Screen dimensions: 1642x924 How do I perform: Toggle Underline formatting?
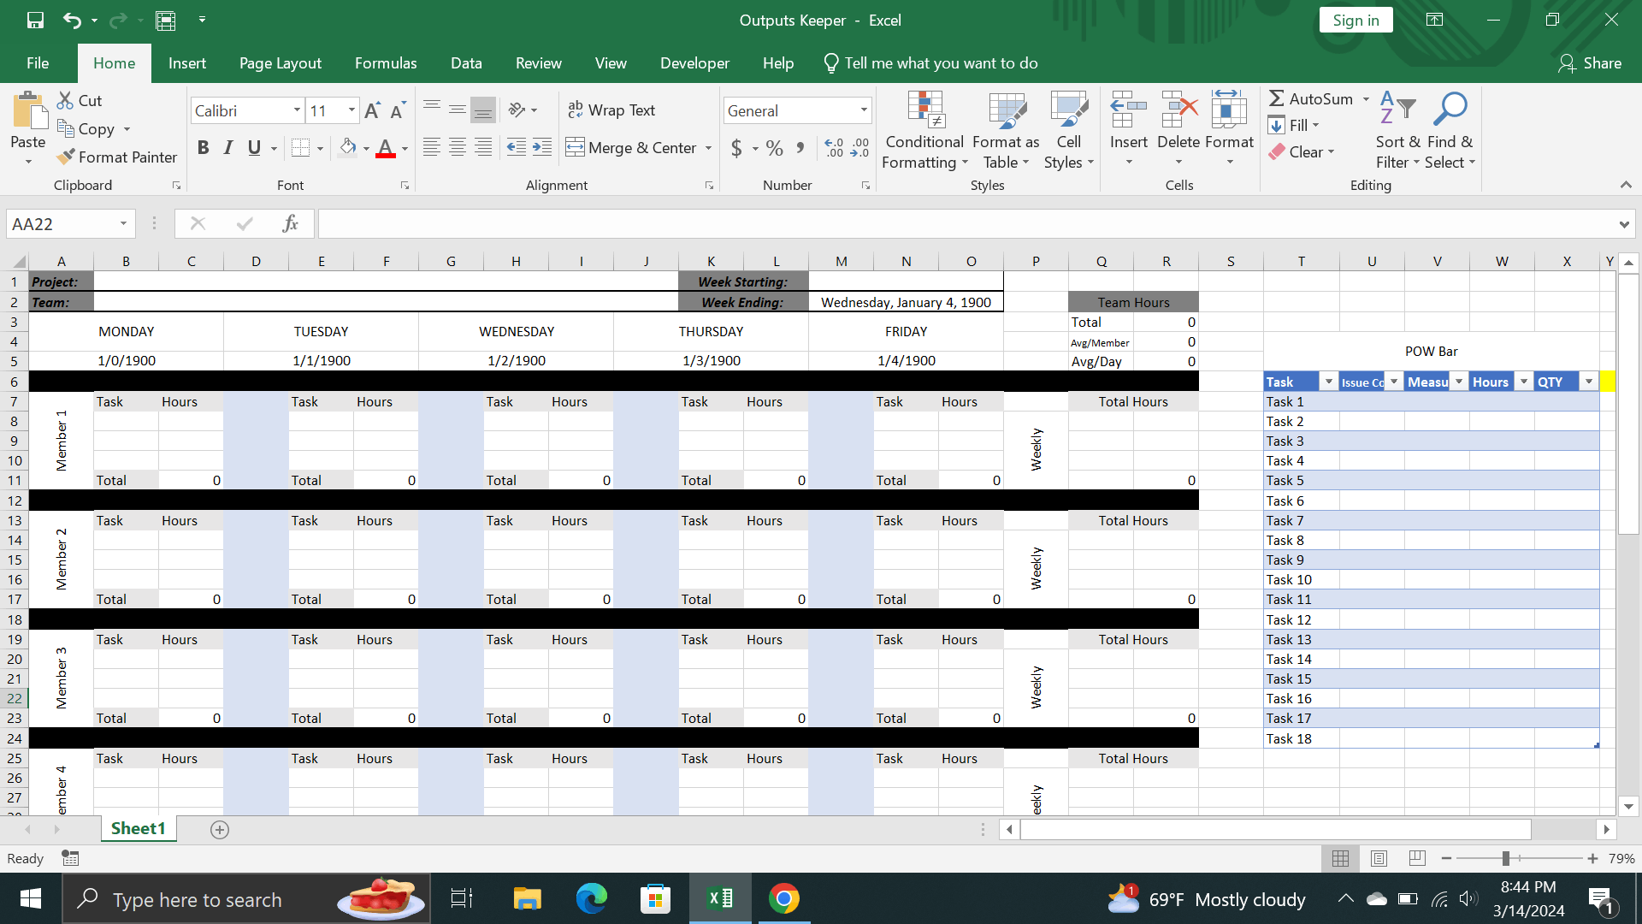(x=254, y=148)
